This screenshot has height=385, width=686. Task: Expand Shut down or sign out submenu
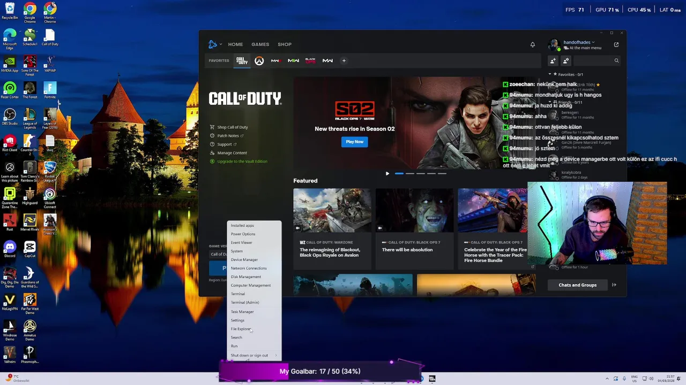[x=254, y=355]
